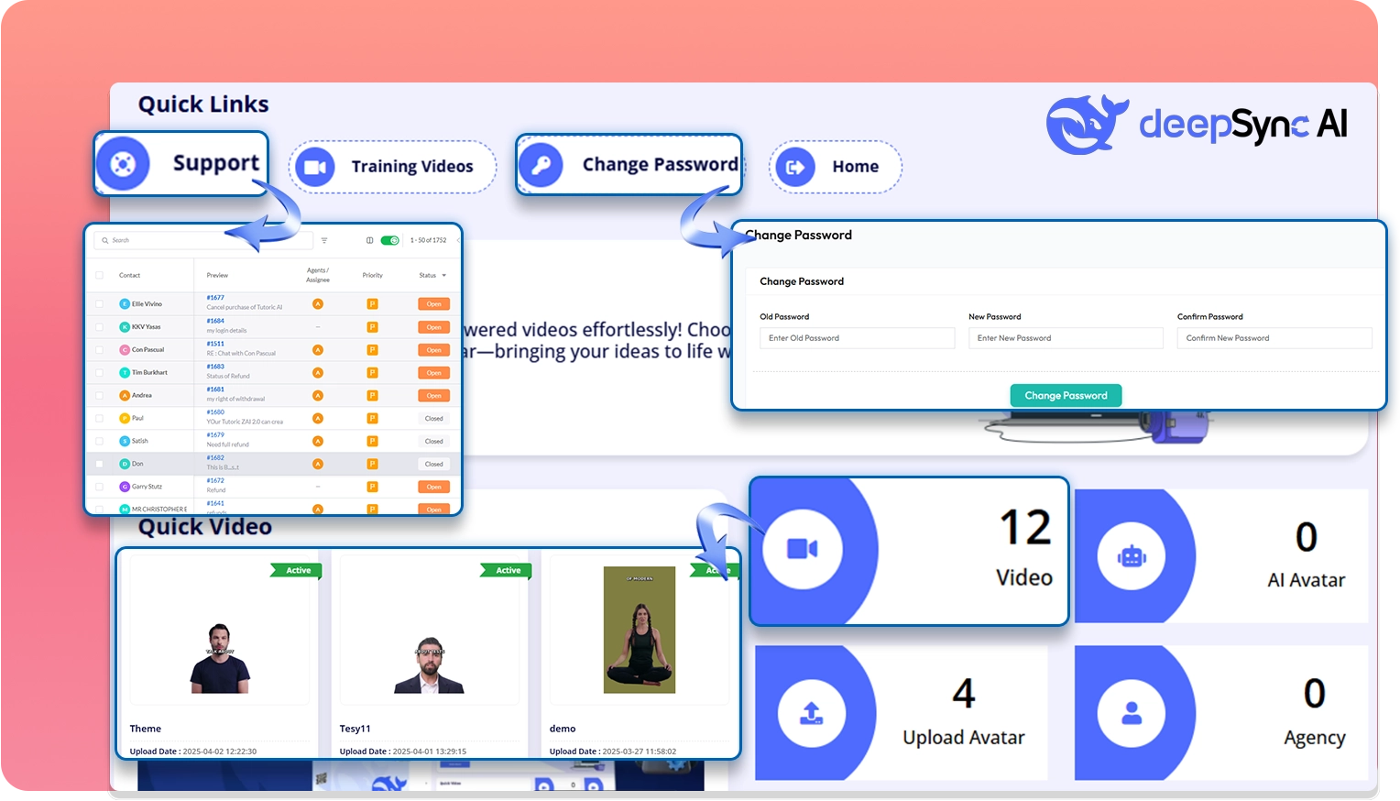
Task: Check the select-all checkbox beside Contact
Action: click(x=100, y=275)
